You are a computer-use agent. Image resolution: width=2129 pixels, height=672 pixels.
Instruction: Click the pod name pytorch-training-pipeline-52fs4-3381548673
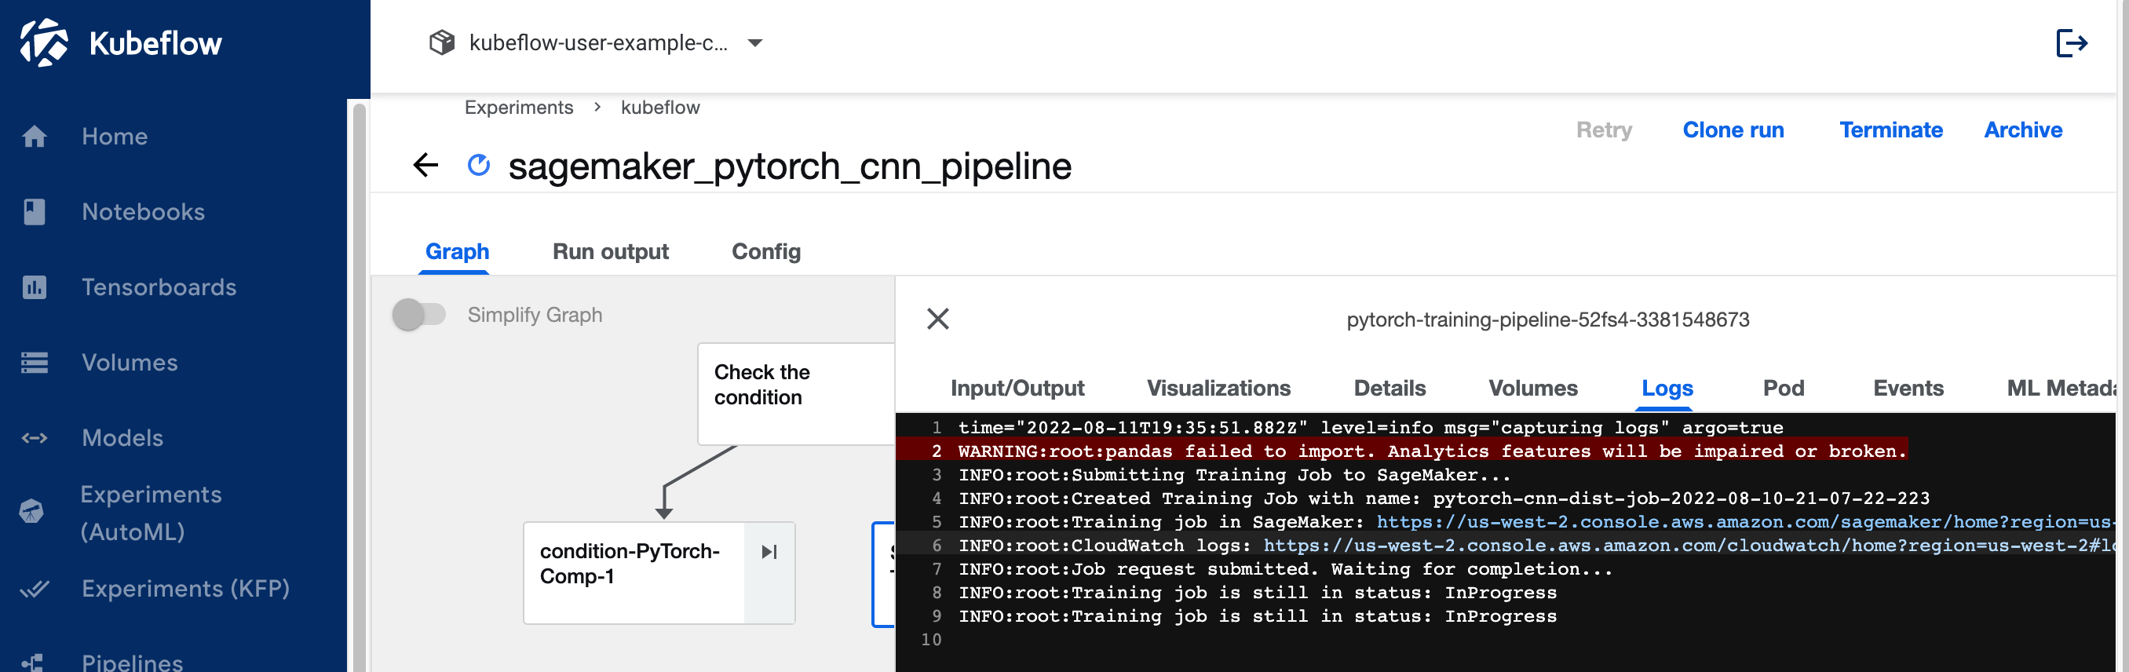1547,320
